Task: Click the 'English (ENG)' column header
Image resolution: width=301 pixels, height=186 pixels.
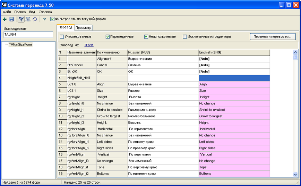Action: [x=234, y=52]
